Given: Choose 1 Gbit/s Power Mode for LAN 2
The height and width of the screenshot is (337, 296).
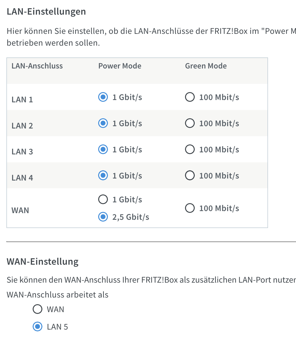Looking at the screenshot, I should [103, 123].
